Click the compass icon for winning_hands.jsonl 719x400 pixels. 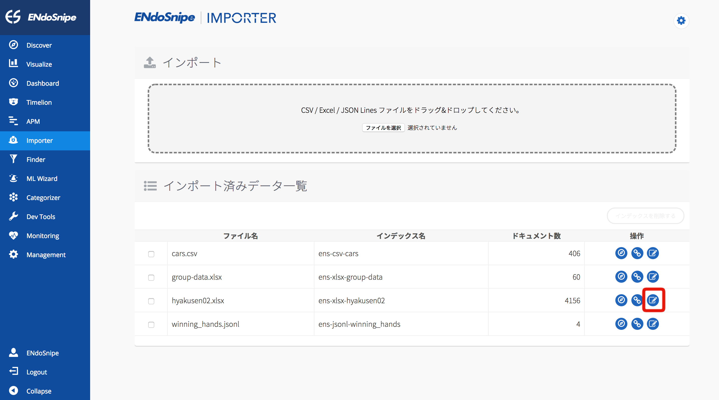tap(621, 324)
